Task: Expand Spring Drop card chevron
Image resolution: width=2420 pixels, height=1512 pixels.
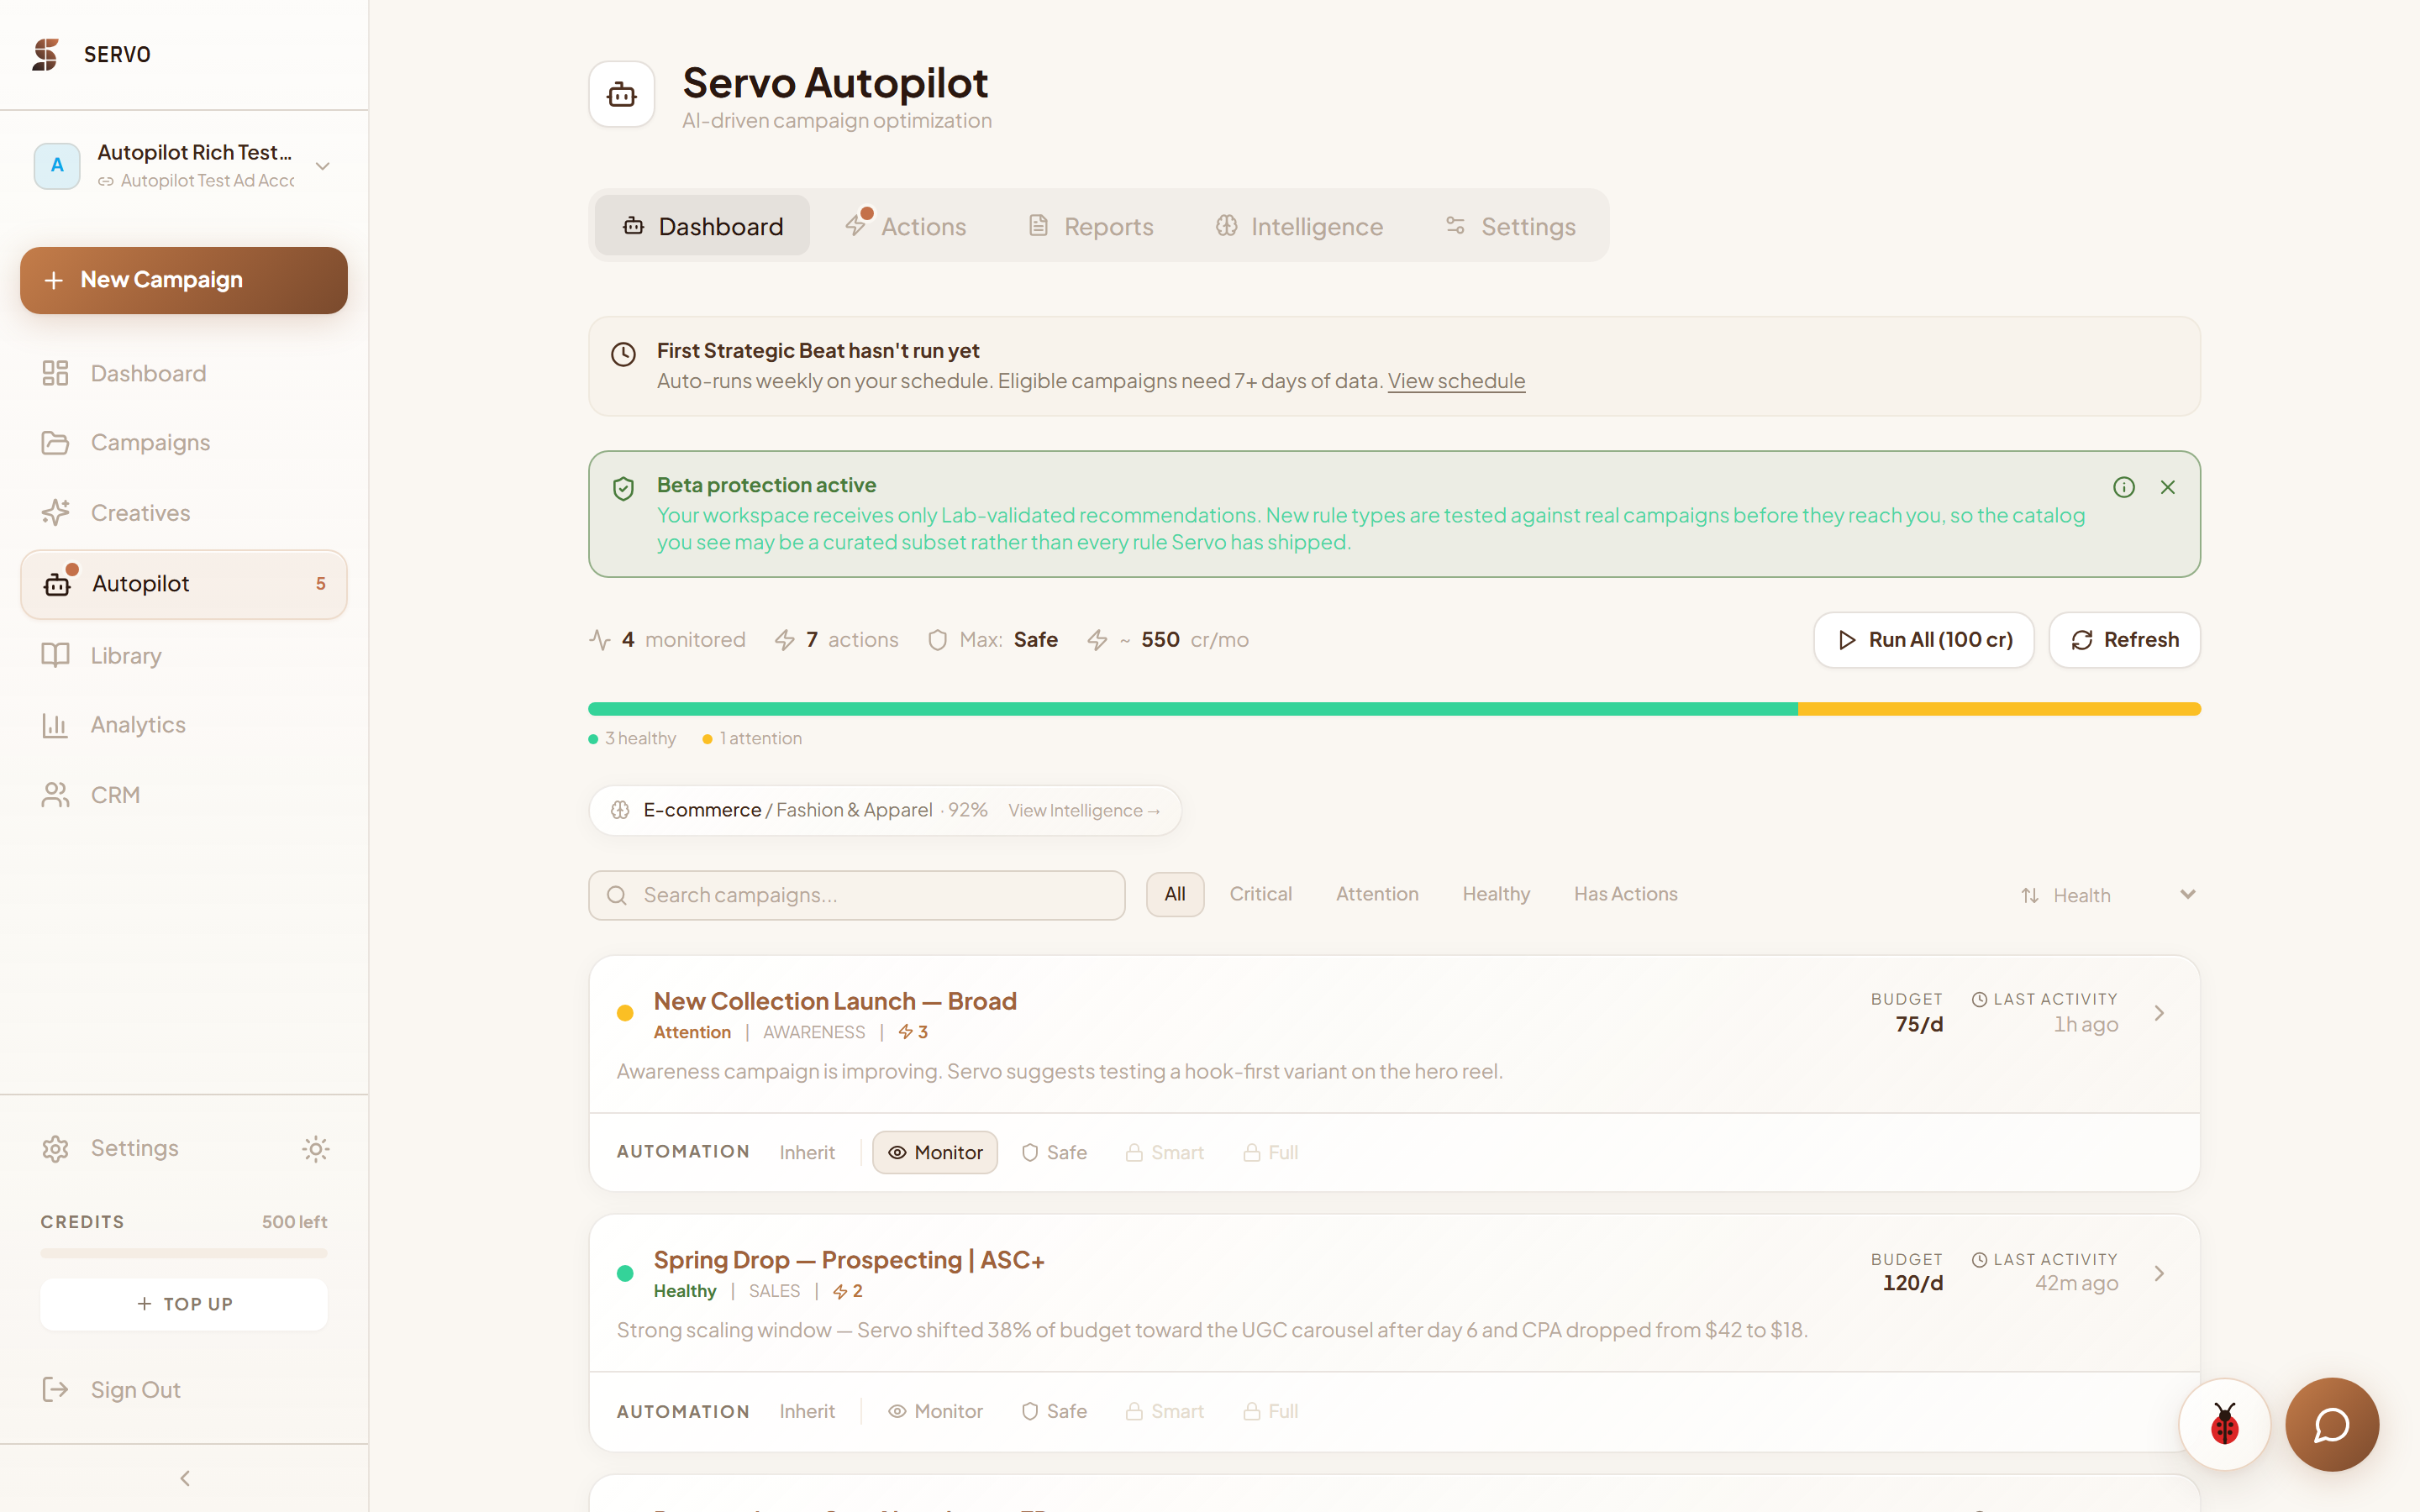Action: (2159, 1273)
